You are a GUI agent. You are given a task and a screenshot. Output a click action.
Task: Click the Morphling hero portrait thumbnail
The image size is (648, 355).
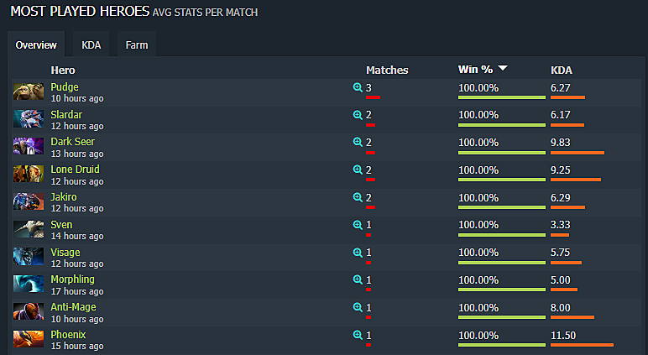(x=28, y=284)
